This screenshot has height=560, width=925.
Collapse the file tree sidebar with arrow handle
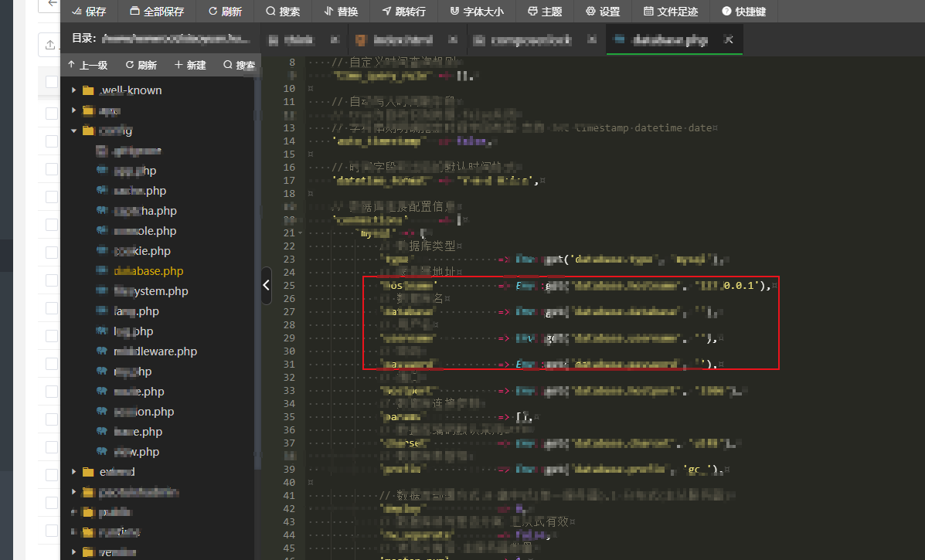pyautogui.click(x=266, y=285)
